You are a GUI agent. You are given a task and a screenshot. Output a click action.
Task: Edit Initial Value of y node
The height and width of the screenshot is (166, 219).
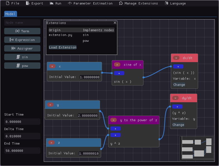point(87,116)
